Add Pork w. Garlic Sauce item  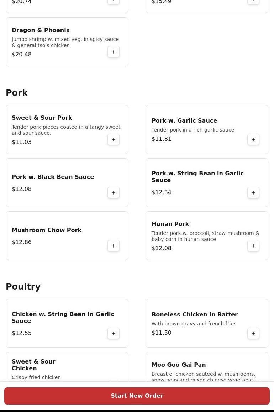(x=253, y=140)
